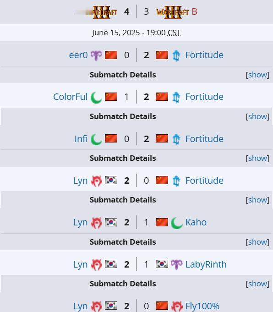Expand submatch details for Infi vs Fortitude

[257, 158]
